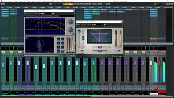Click red record-enable button on Mezcla colton
The height and width of the screenshot is (98, 174).
click(x=156, y=89)
